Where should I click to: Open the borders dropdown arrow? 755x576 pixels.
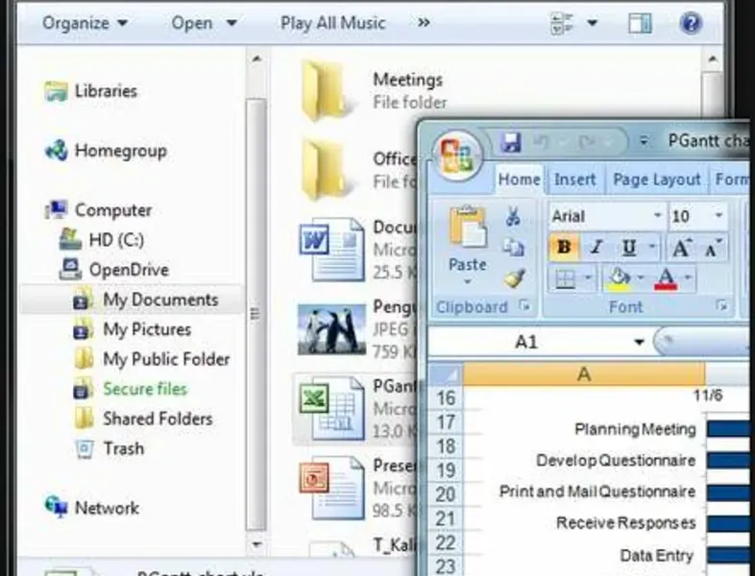click(588, 277)
